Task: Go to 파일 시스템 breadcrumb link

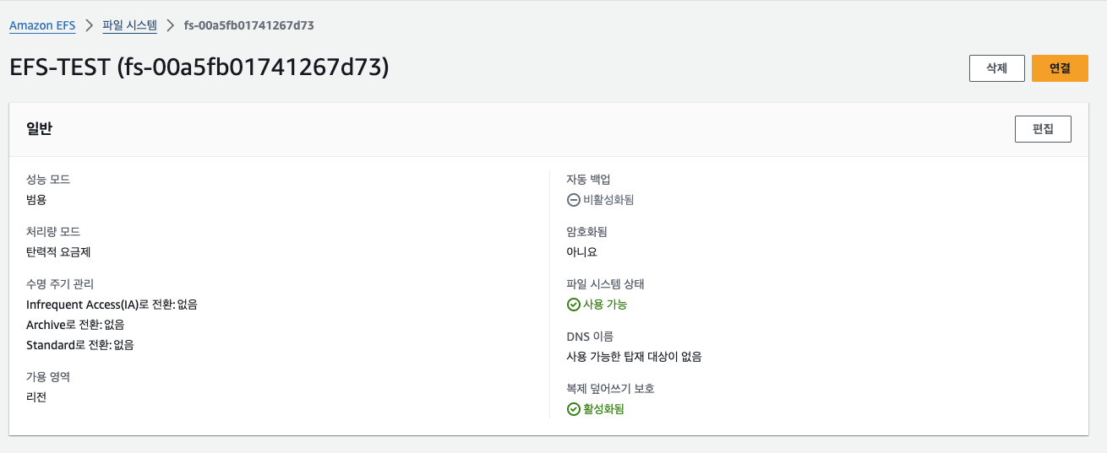Action: [129, 25]
